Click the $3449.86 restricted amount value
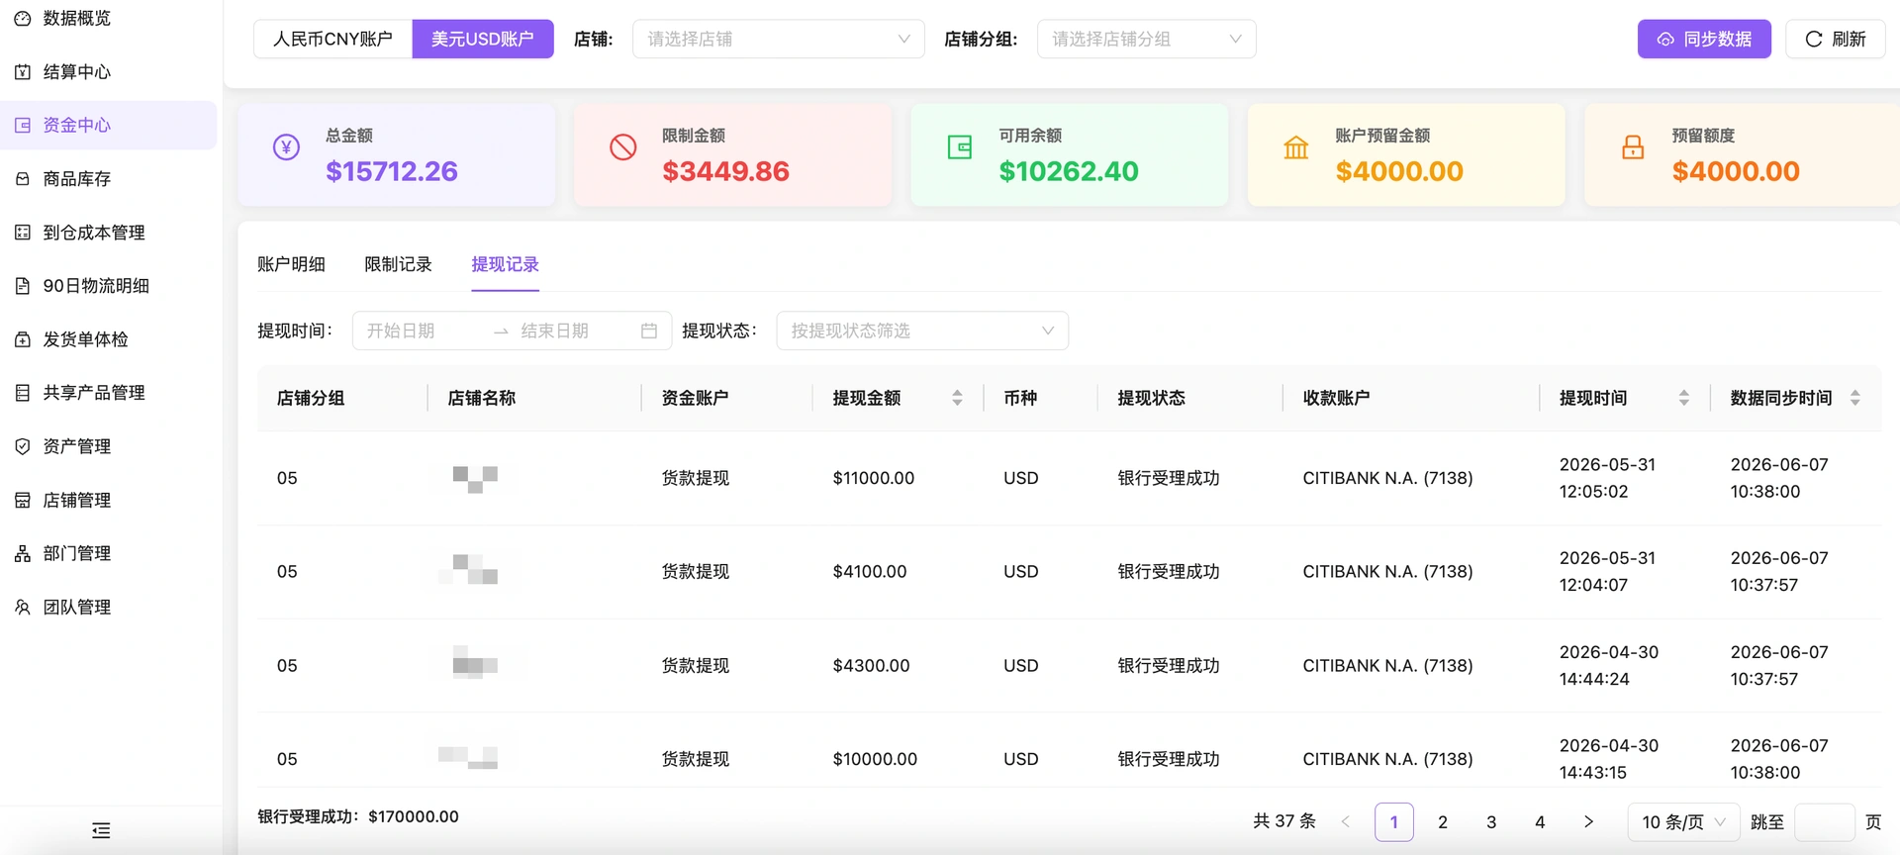 point(725,171)
